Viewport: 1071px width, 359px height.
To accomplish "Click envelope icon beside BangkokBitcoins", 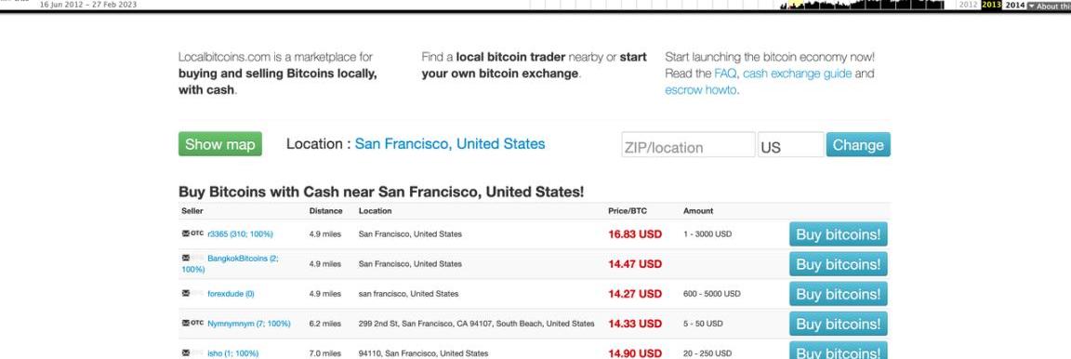I will pos(185,259).
